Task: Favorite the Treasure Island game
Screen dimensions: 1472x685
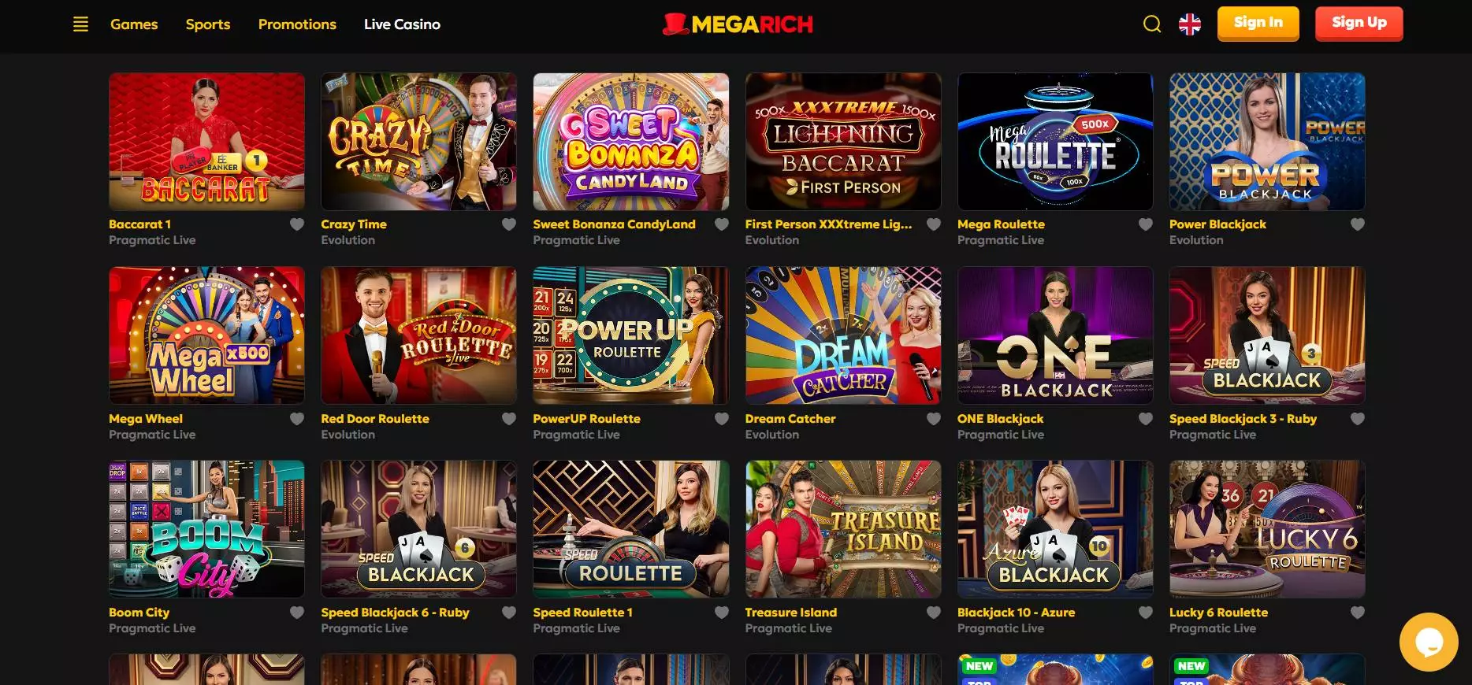Action: 934,613
